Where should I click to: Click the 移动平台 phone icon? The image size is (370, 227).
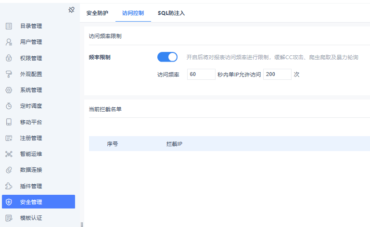pos(9,122)
